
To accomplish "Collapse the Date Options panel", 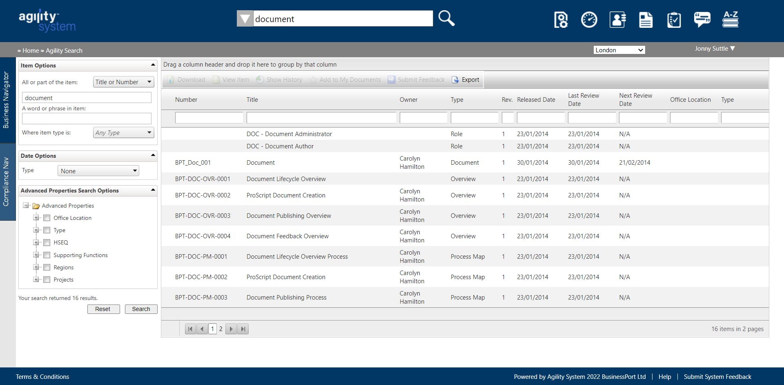I will tap(153, 155).
